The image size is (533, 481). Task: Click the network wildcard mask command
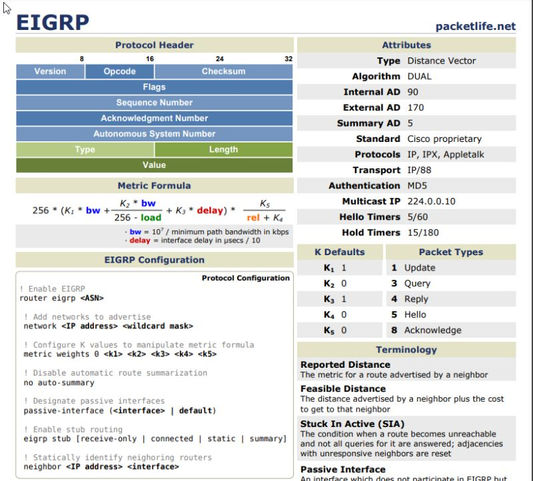tap(108, 326)
